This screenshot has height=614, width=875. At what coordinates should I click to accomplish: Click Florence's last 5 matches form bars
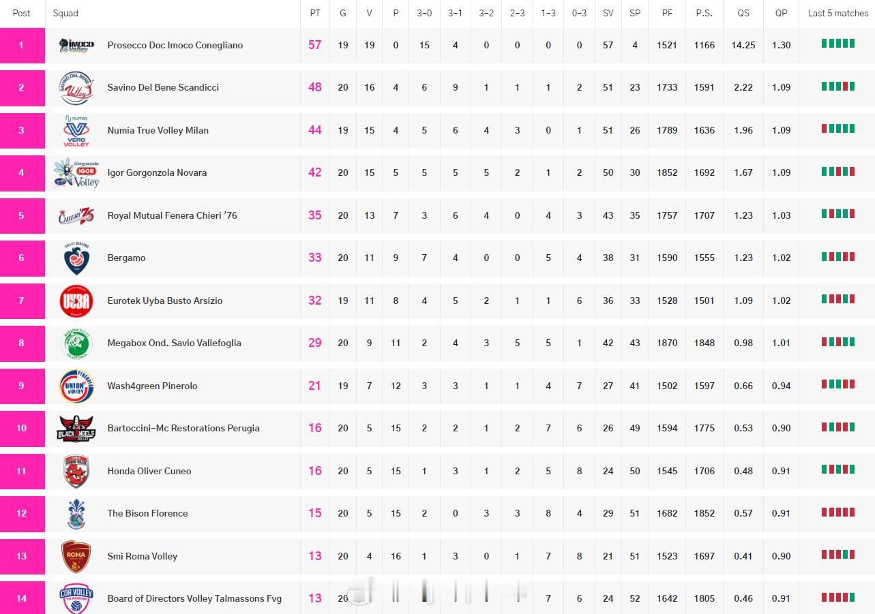point(838,512)
